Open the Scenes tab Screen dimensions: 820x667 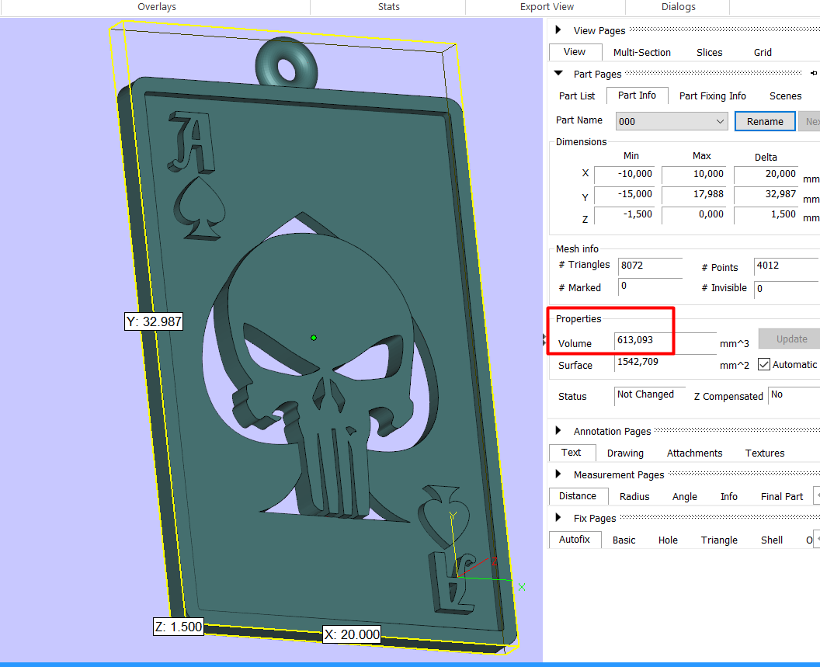pos(785,96)
